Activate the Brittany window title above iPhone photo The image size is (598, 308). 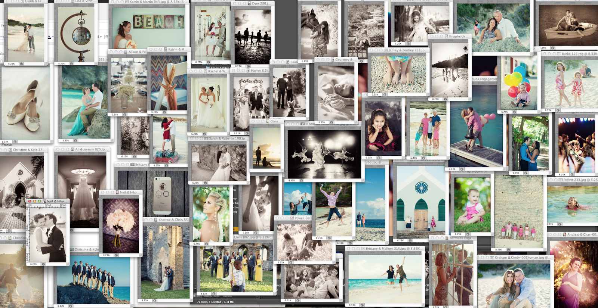[x=132, y=165]
